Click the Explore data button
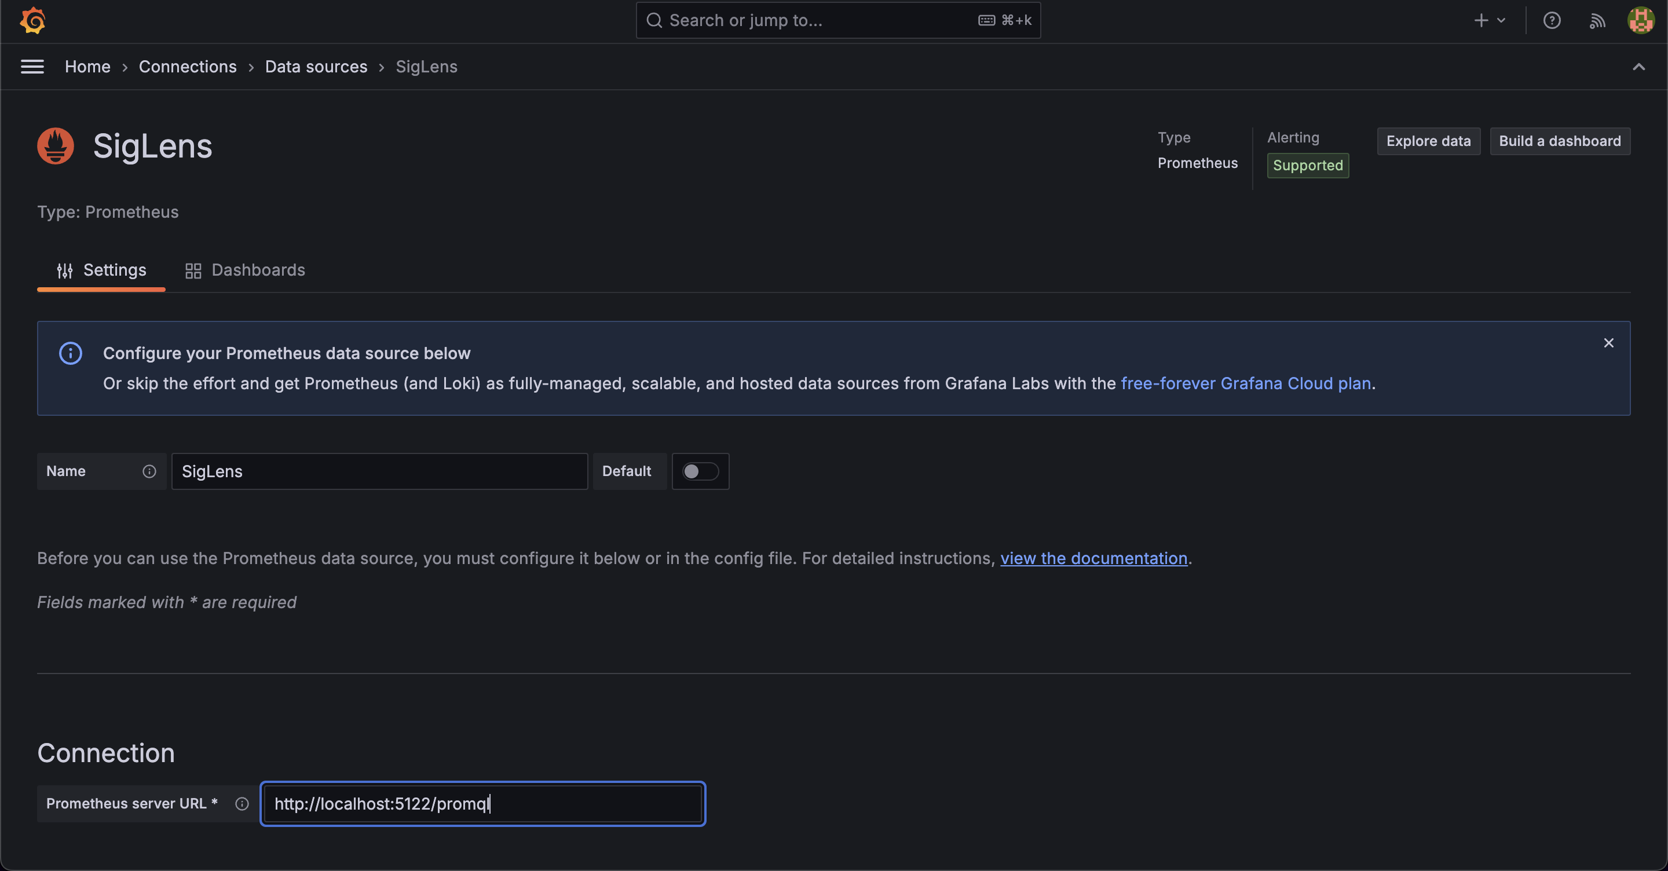This screenshot has width=1668, height=871. pyautogui.click(x=1428, y=141)
